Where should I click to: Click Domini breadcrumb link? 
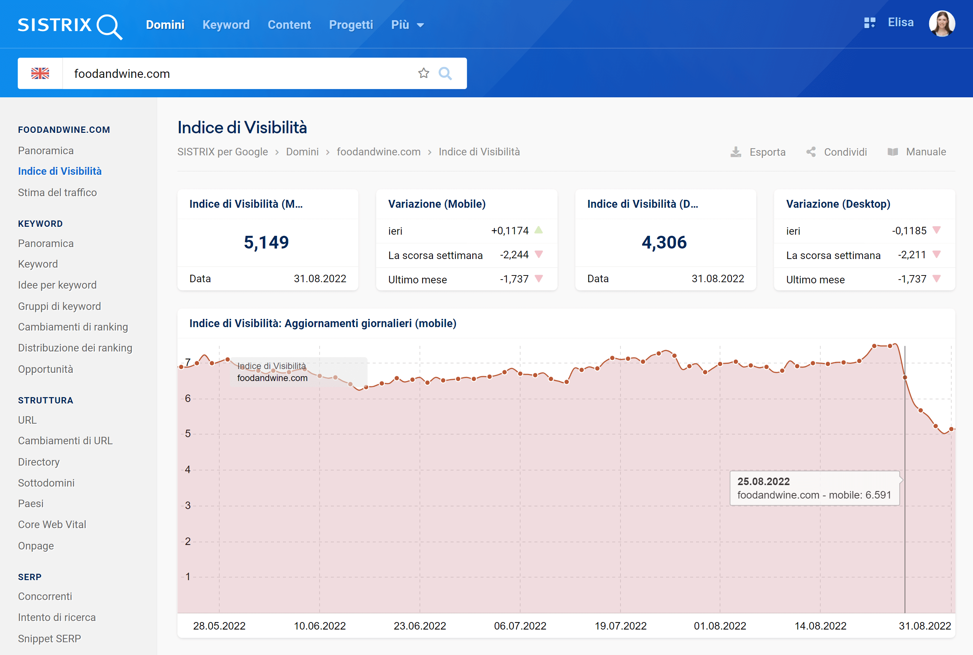[302, 152]
